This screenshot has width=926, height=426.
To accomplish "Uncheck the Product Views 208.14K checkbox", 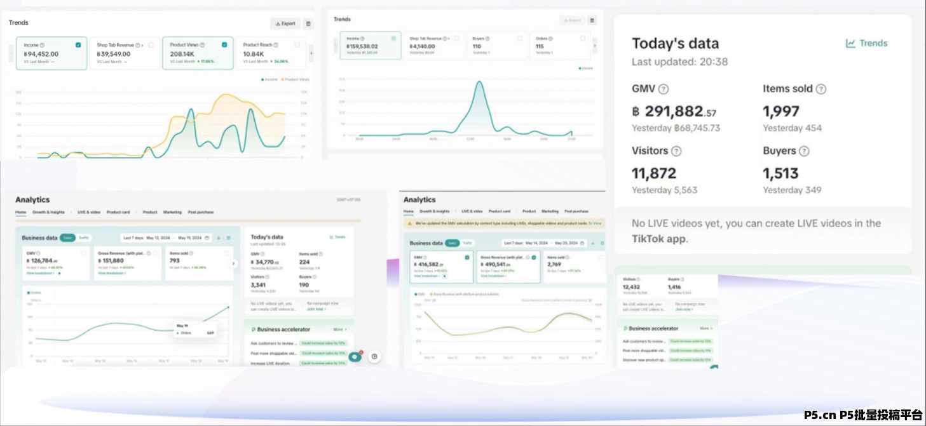I will point(224,45).
